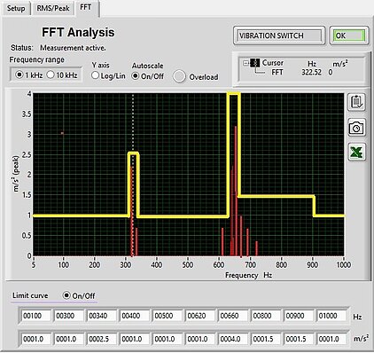Toggle Autoscale On/Off
374x353 pixels.
pyautogui.click(x=135, y=76)
